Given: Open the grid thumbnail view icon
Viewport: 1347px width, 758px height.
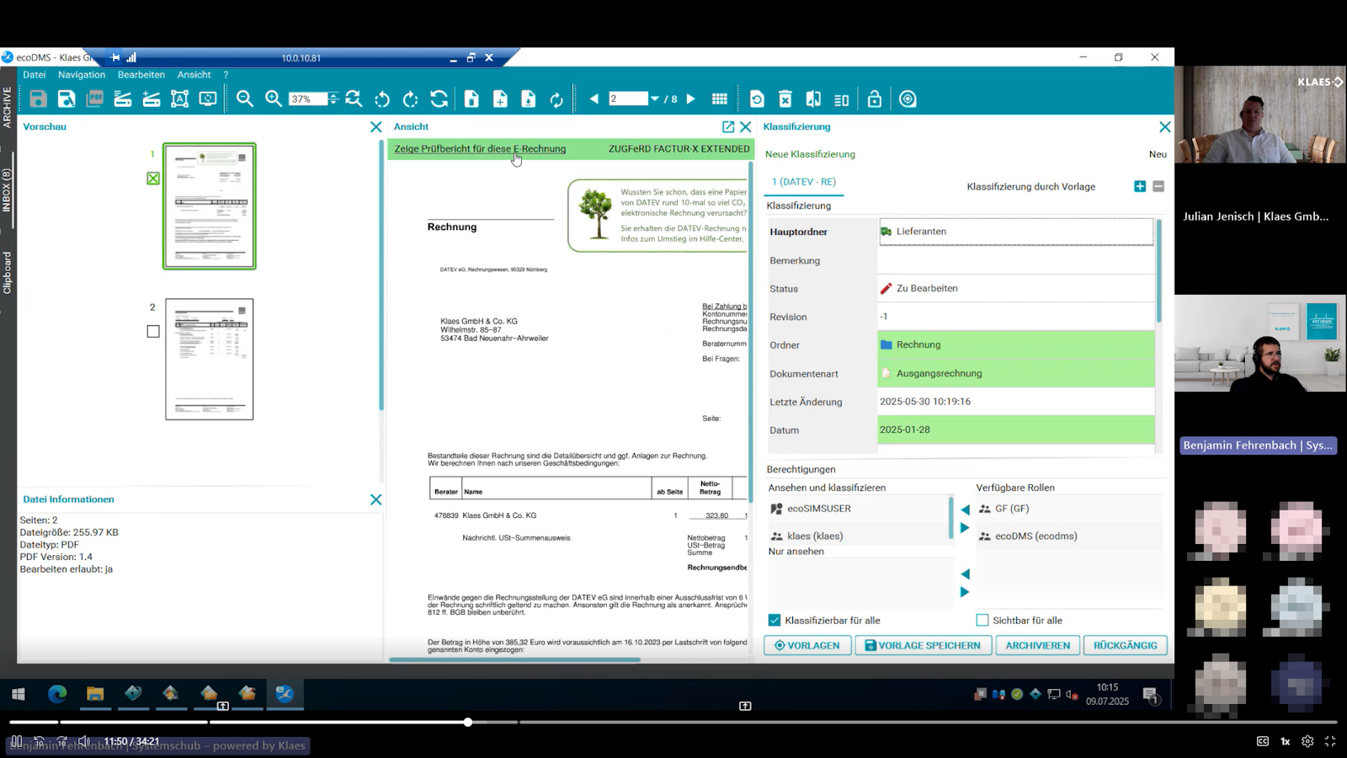Looking at the screenshot, I should (719, 99).
